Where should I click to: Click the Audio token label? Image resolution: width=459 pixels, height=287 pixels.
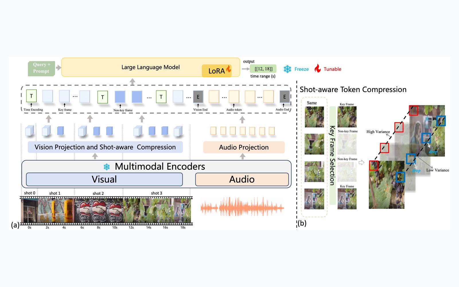(x=234, y=110)
